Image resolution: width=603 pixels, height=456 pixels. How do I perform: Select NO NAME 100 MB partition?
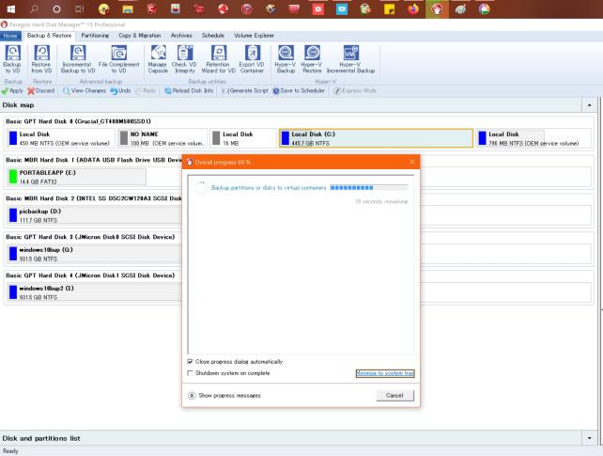[162, 138]
